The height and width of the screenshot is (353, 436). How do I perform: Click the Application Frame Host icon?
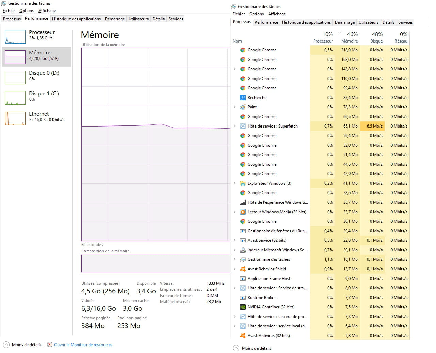243,279
